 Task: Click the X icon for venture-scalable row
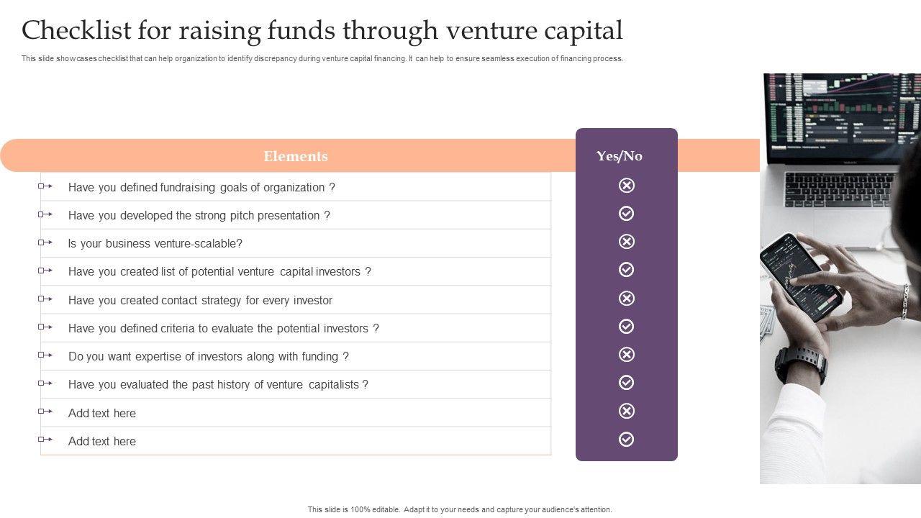pos(627,242)
